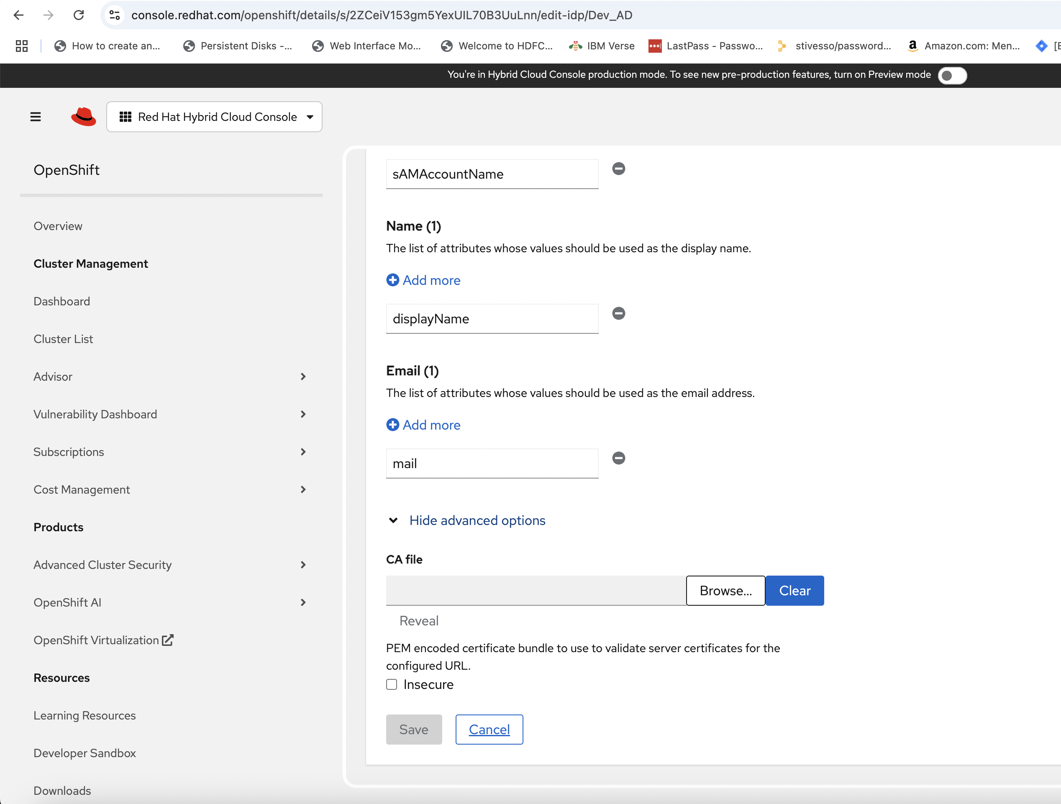Image resolution: width=1061 pixels, height=804 pixels.
Task: Open Red Hat Hybrid Cloud Console dropdown
Action: (214, 117)
